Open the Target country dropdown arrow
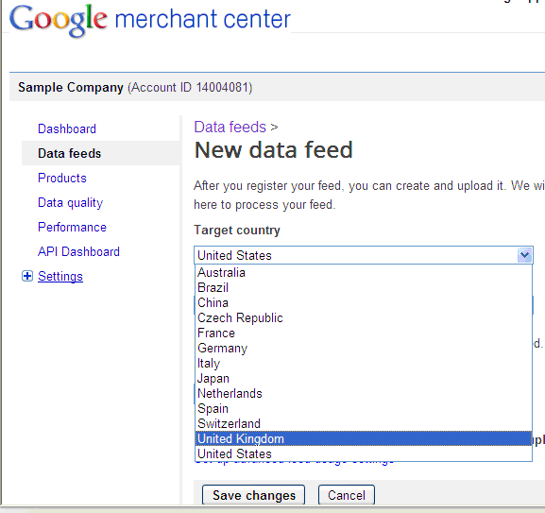This screenshot has width=545, height=513. pyautogui.click(x=524, y=255)
